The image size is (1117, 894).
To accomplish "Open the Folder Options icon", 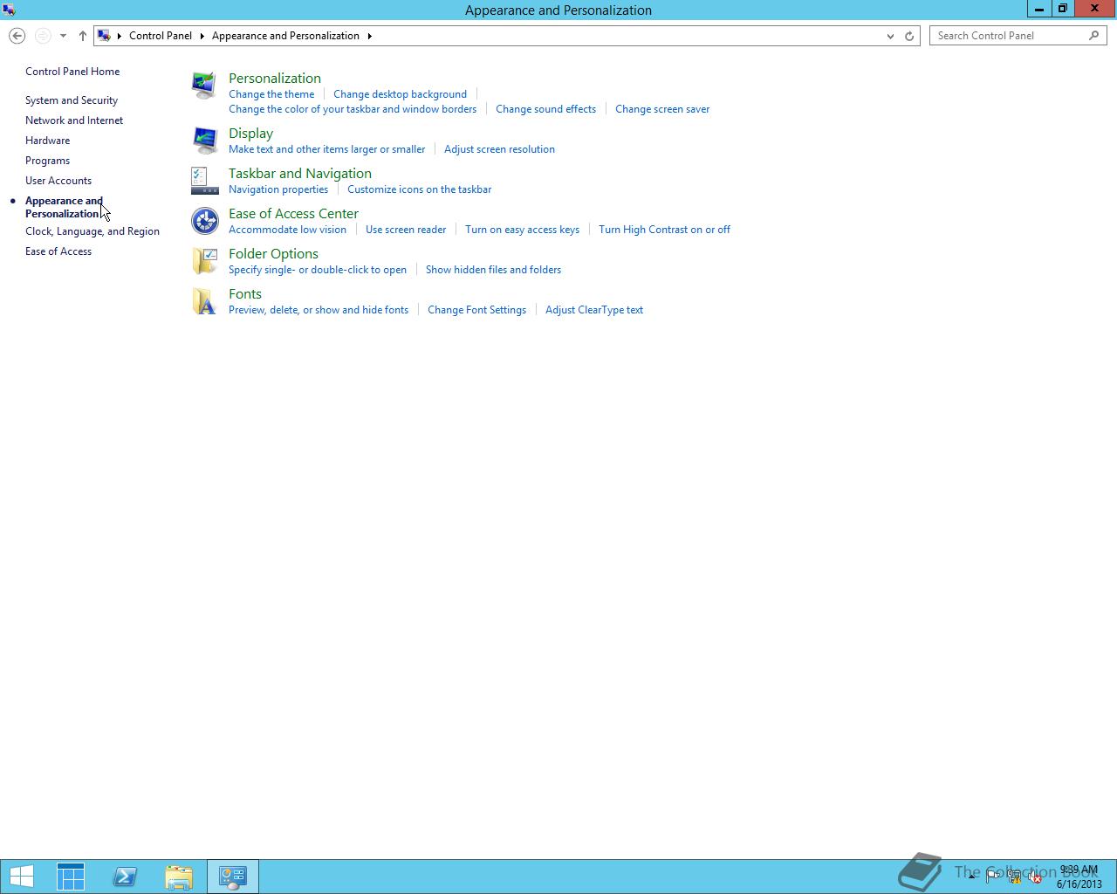I will coord(204,260).
